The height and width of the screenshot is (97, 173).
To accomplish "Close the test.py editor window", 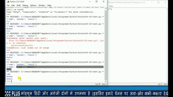I will (165, 2).
